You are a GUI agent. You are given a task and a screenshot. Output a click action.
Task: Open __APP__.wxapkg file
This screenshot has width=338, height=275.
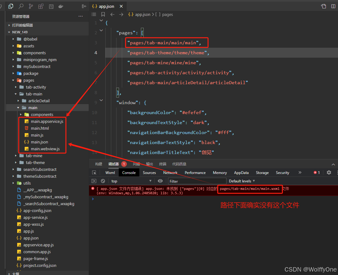tap(37, 190)
